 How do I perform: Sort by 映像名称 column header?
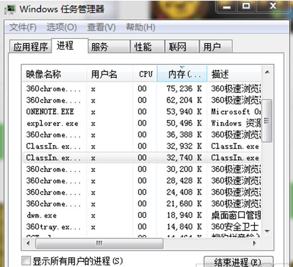click(54, 74)
